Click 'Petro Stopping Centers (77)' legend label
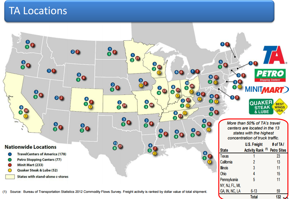Image resolution: width=289 pixels, height=199 pixels. 39,160
